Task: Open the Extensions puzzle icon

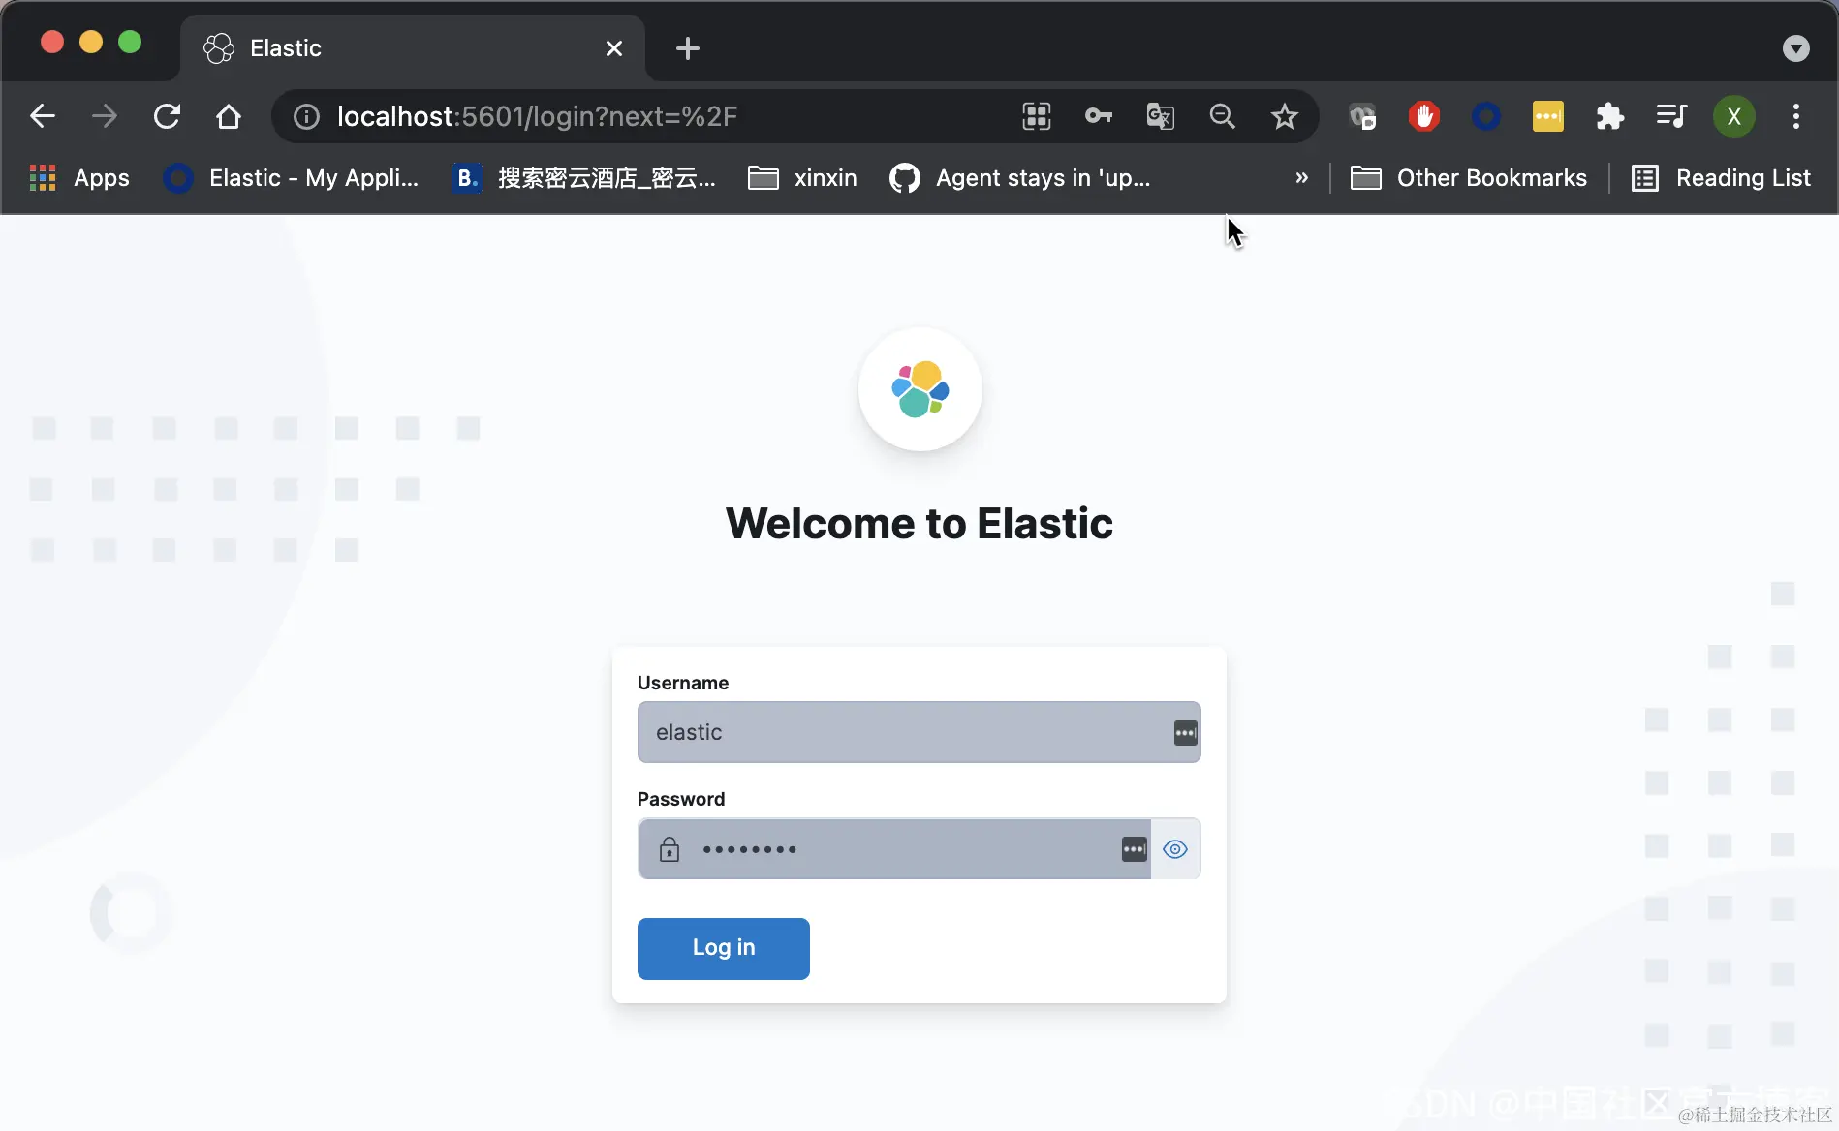Action: click(1610, 116)
